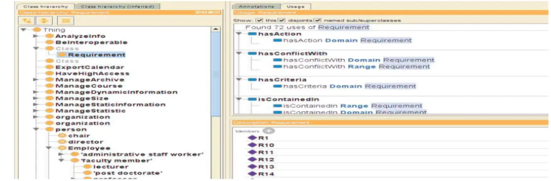551x181 pixels.
Task: Click the purple diamond icon of R13
Action: coord(252,167)
